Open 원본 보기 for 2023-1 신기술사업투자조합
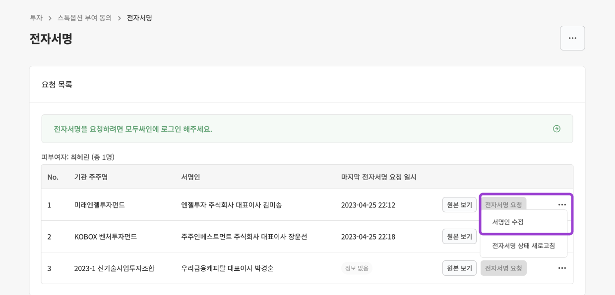Image resolution: width=615 pixels, height=295 pixels. click(x=459, y=268)
